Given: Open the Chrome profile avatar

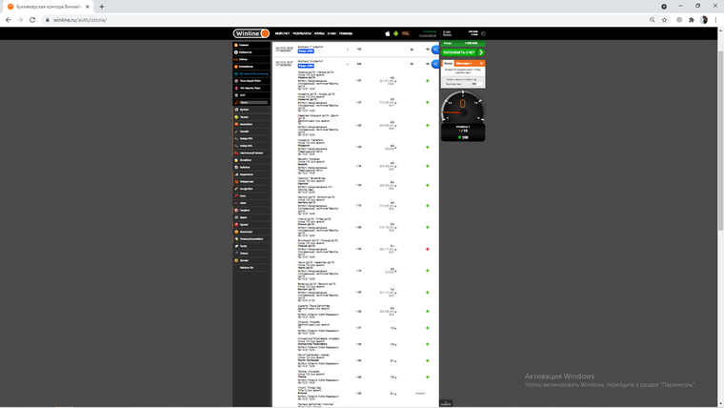Looking at the screenshot, I should click(x=704, y=20).
